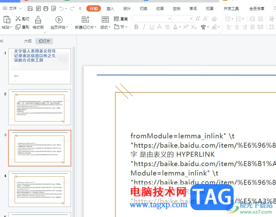Screen dimensions: 276x217
Task: Increase font size with A+ icon
Action: (198, 19)
